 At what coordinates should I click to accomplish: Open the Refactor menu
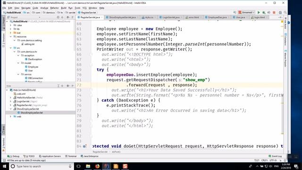[54, 8]
